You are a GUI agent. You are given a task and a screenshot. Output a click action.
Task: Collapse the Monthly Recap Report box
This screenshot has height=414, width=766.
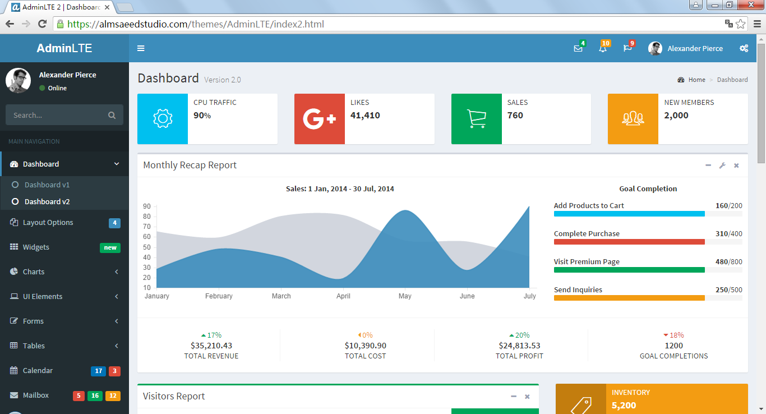pos(708,165)
